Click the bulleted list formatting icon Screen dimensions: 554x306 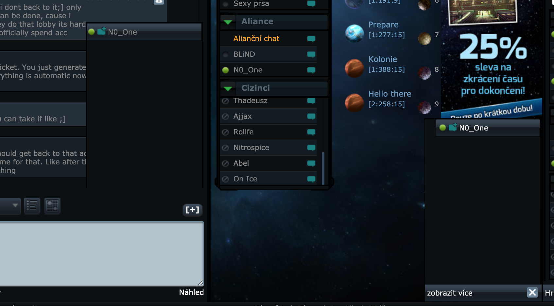32,206
